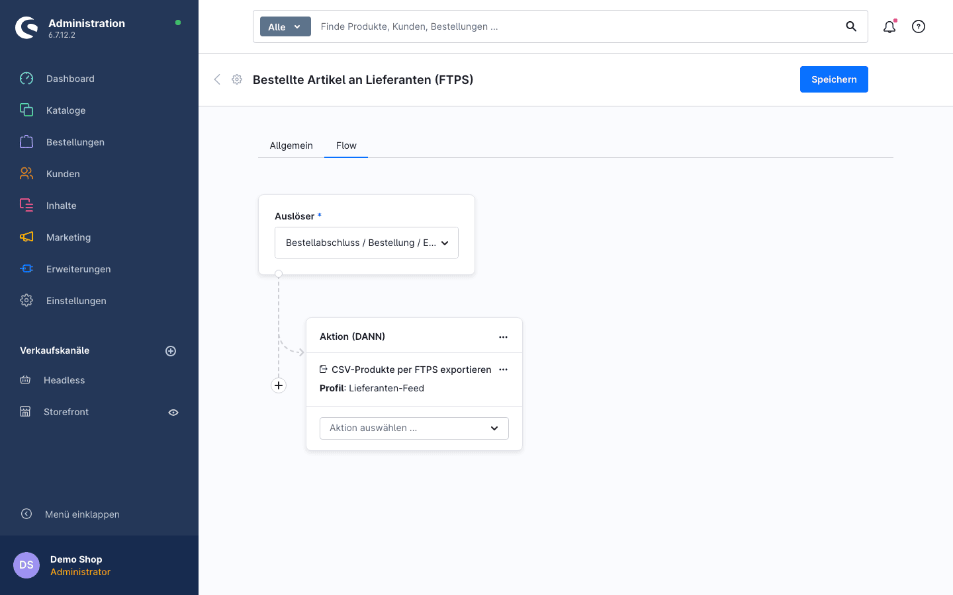Go back with the left arrow icon

pyautogui.click(x=217, y=79)
